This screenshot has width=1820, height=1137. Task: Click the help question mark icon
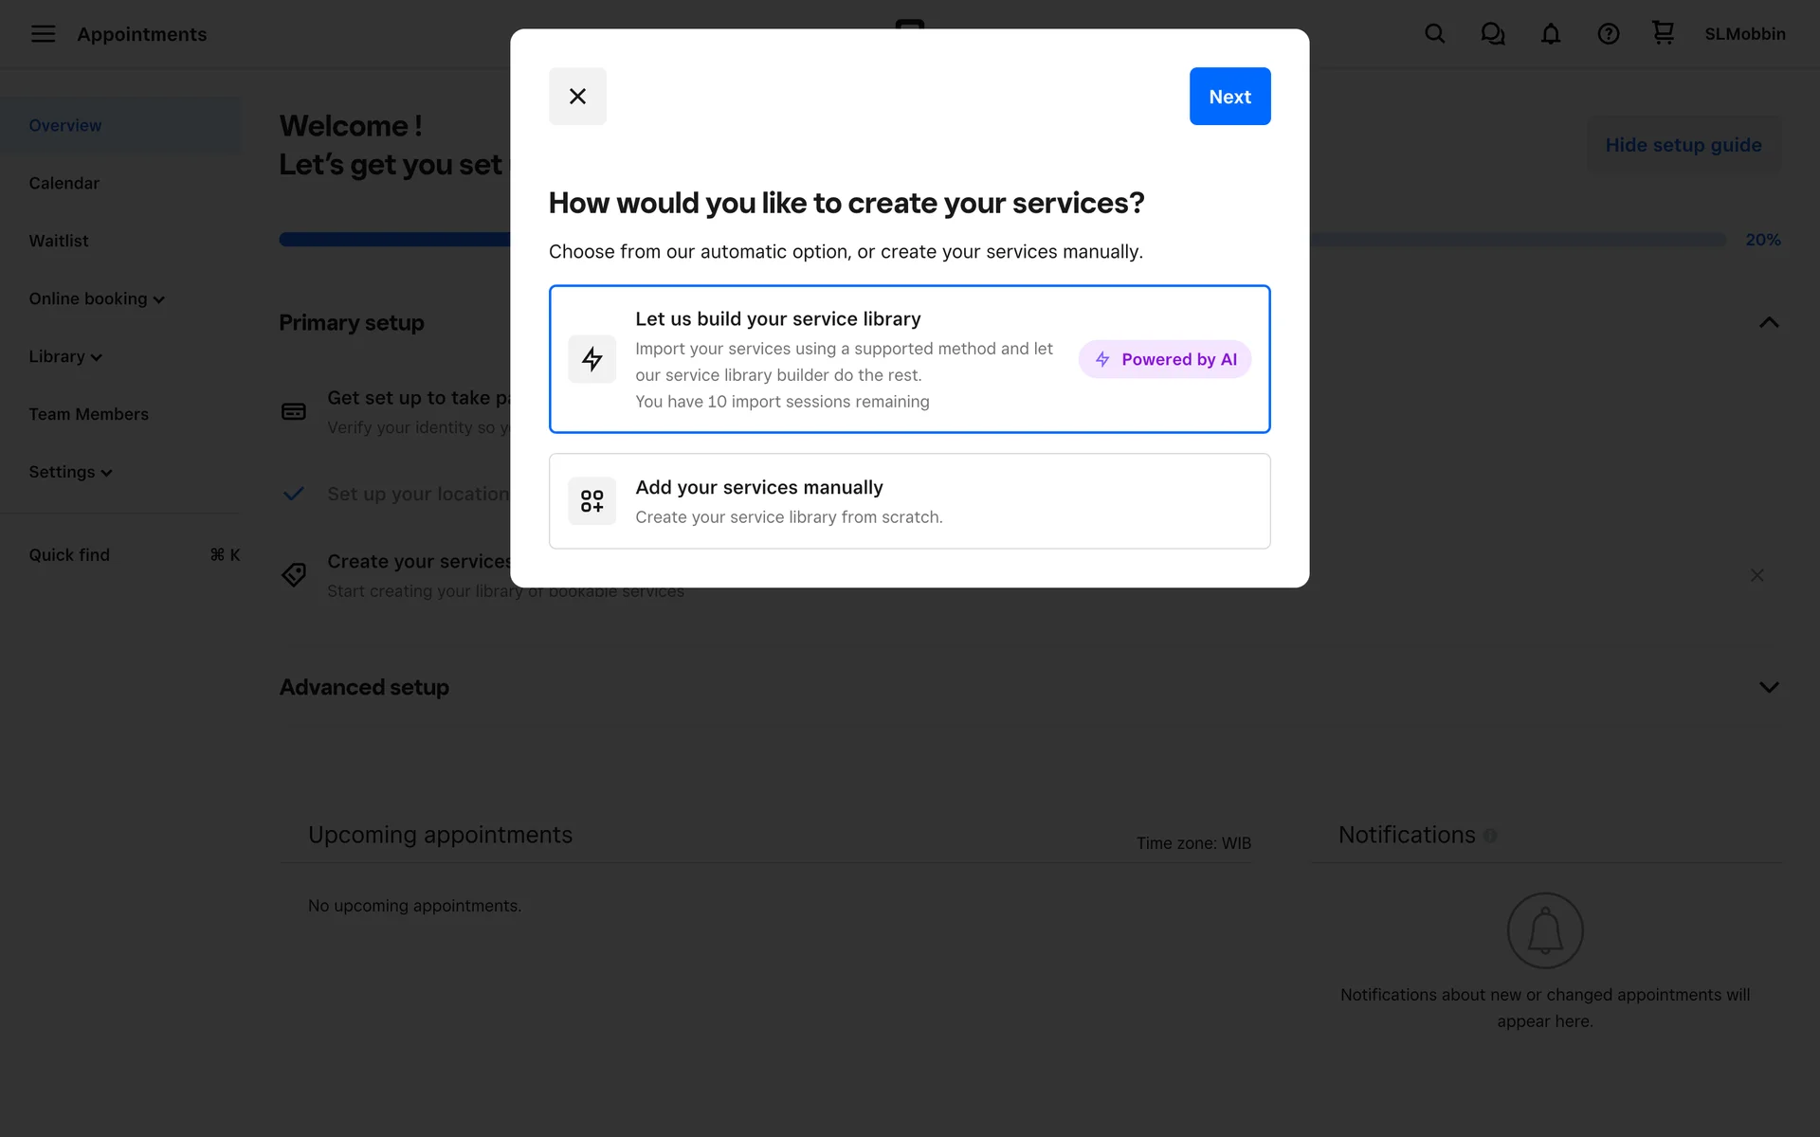[x=1608, y=34]
